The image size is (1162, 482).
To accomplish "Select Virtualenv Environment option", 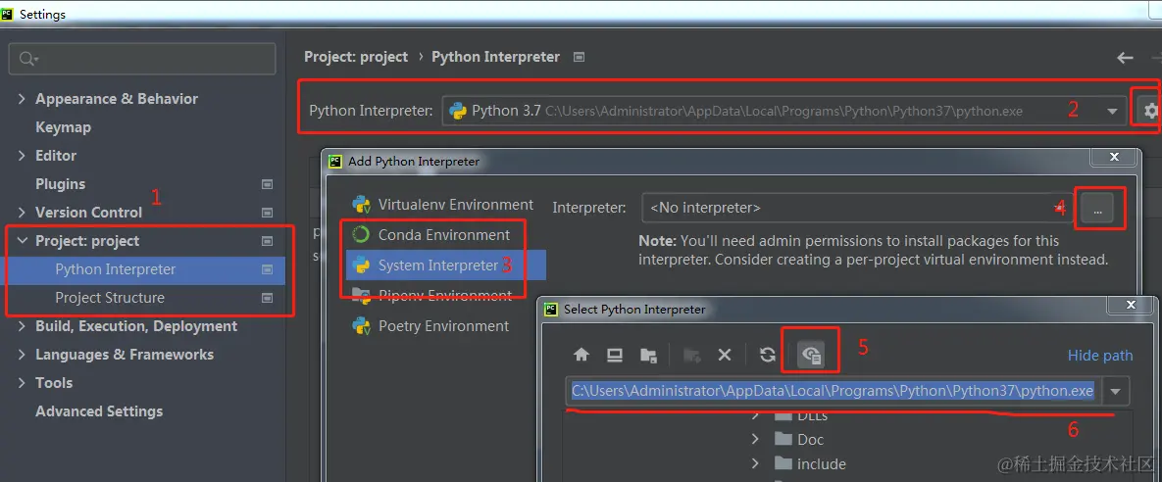I will [x=455, y=205].
